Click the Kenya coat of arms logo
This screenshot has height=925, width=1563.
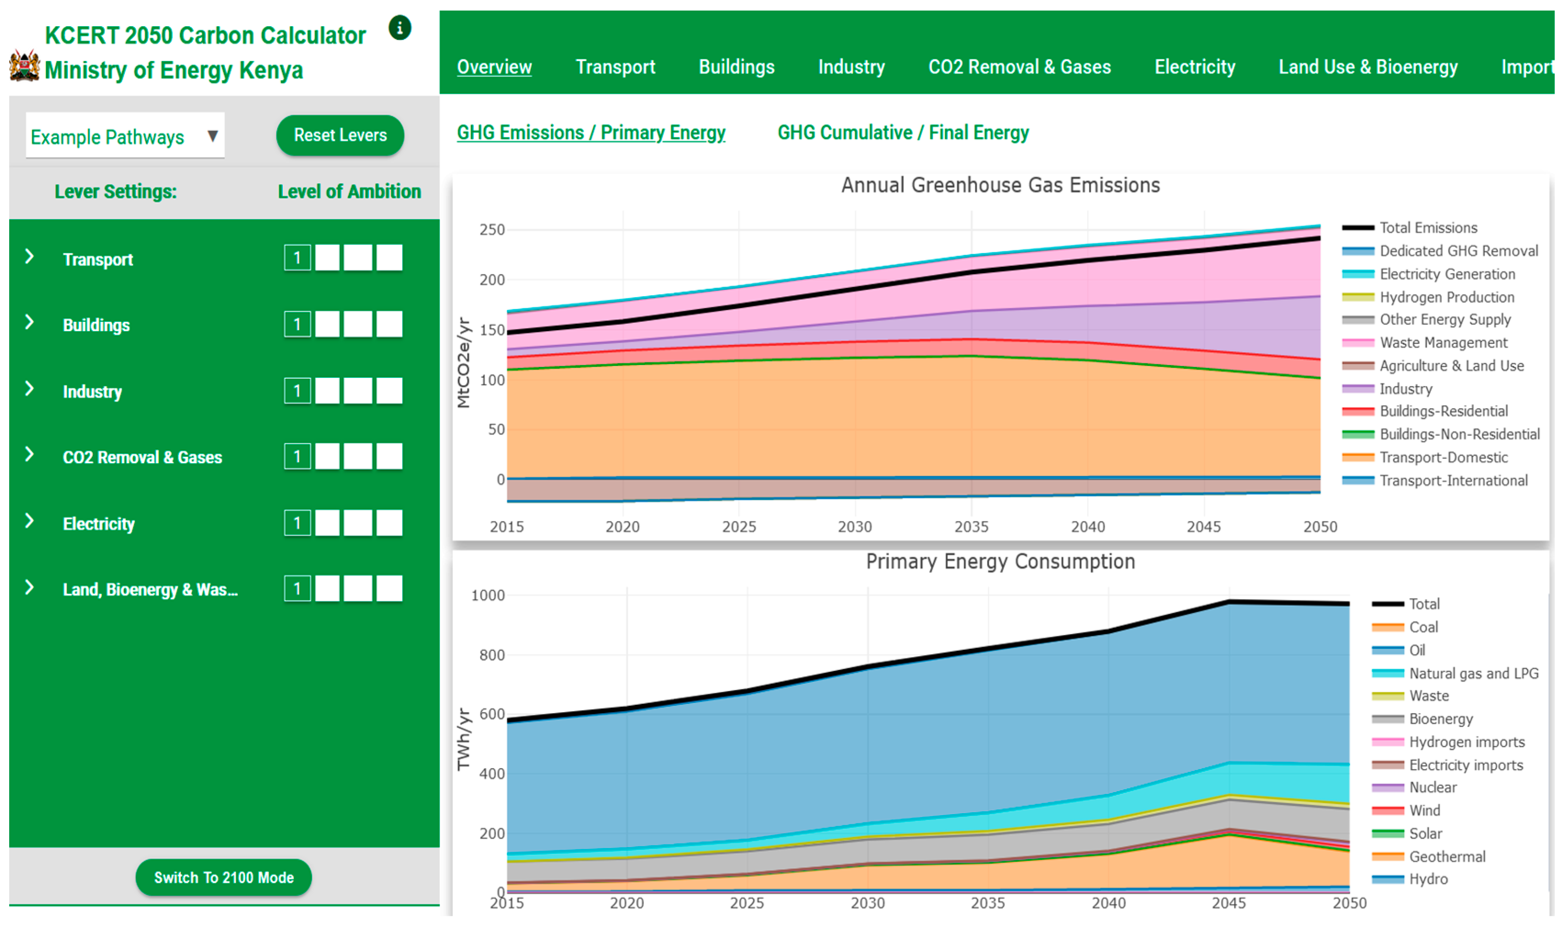(24, 66)
